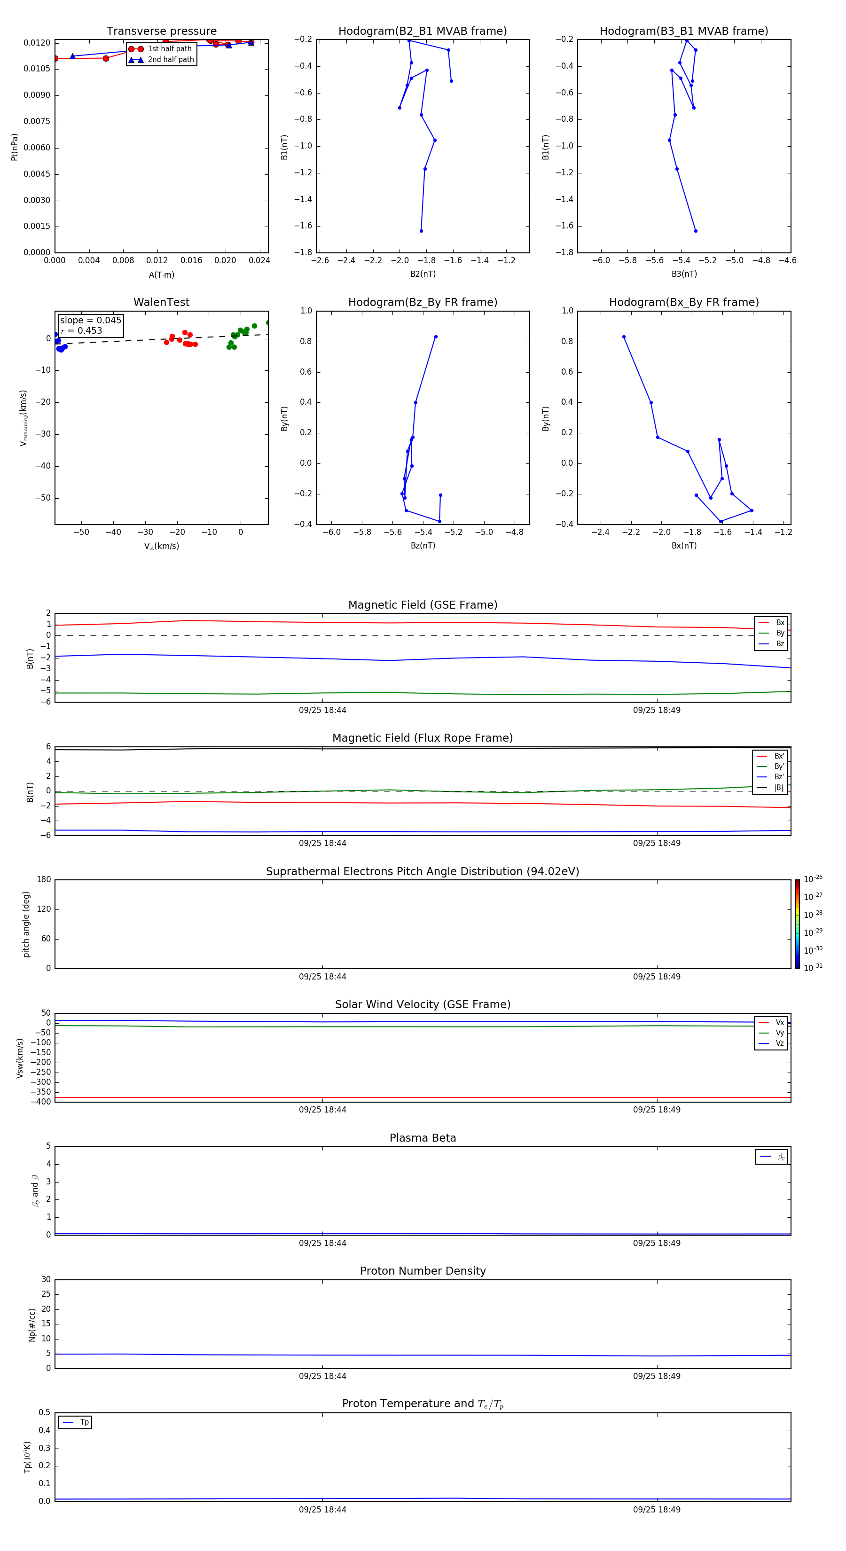Click the "Hodogram(B3_B1 MVAB frame)" title
The height and width of the screenshot is (1551, 846).
click(684, 31)
